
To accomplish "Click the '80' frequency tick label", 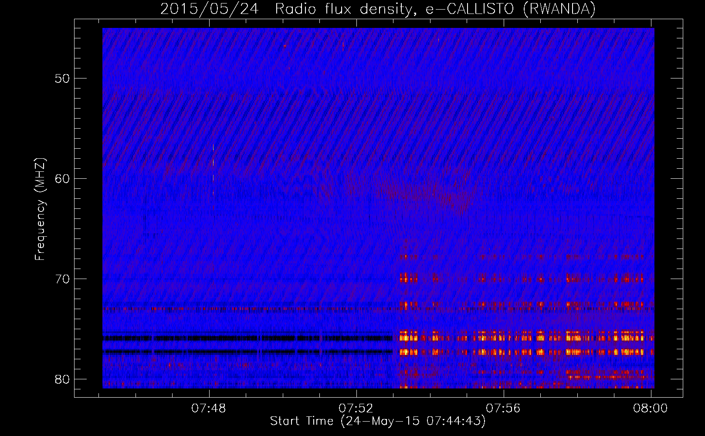I will click(62, 379).
